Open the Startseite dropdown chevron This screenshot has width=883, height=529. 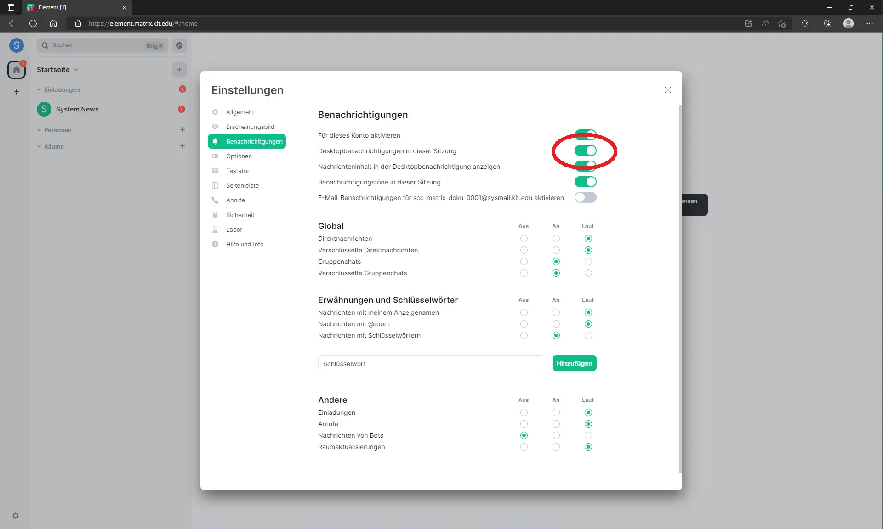[76, 70]
